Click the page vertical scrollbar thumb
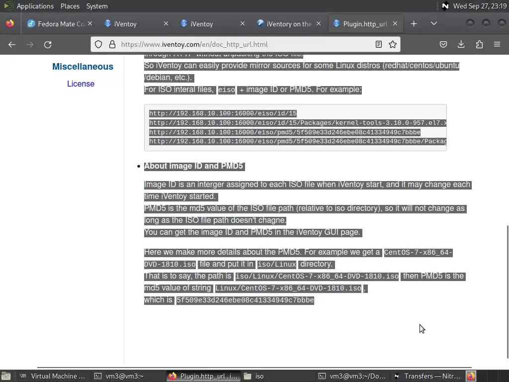This screenshot has width=509, height=382. (507, 291)
